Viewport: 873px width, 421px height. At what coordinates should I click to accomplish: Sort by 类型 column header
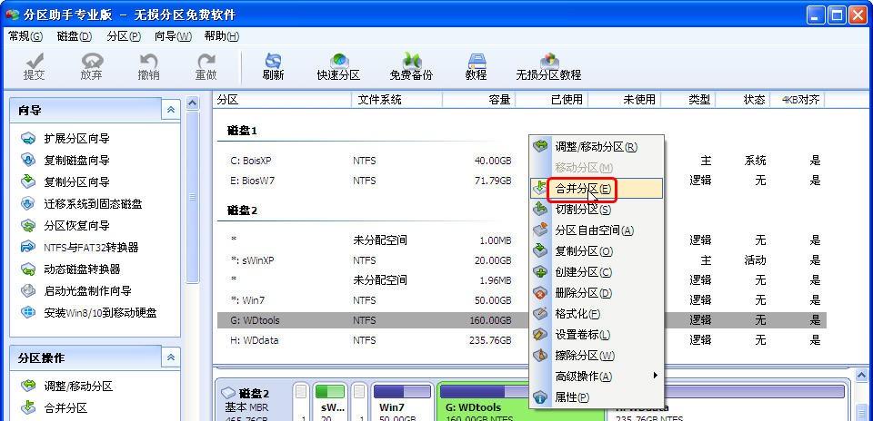coord(688,100)
